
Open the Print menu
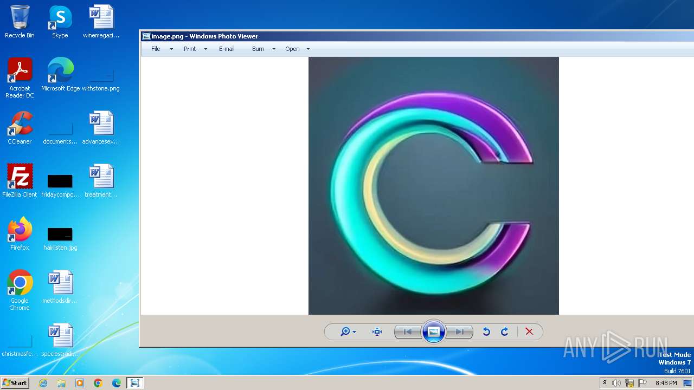click(x=190, y=49)
